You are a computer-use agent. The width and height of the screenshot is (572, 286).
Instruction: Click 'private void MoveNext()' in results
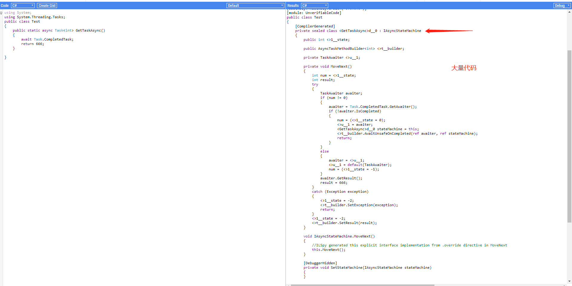(x=327, y=66)
